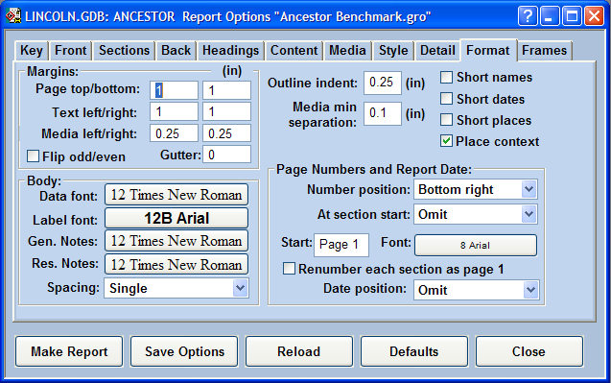Click the Make Report button
Image resolution: width=611 pixels, height=383 pixels.
pyautogui.click(x=69, y=351)
